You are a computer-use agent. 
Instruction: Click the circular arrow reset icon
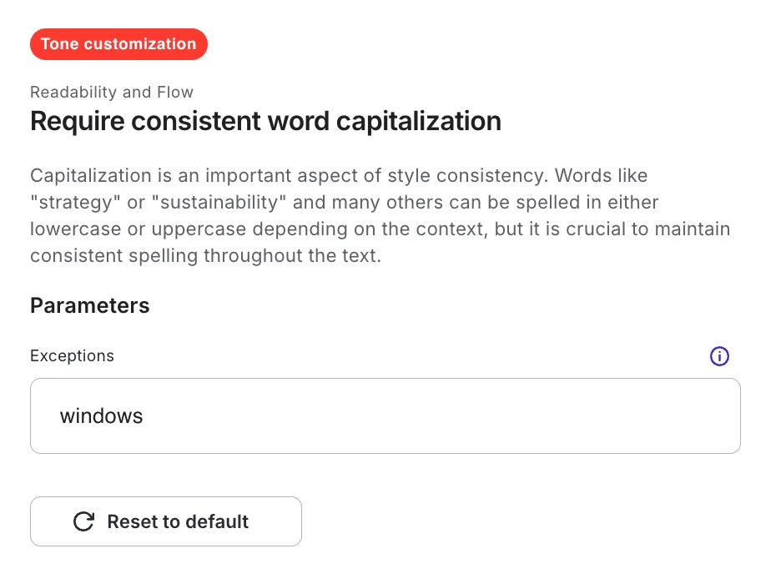(x=83, y=521)
